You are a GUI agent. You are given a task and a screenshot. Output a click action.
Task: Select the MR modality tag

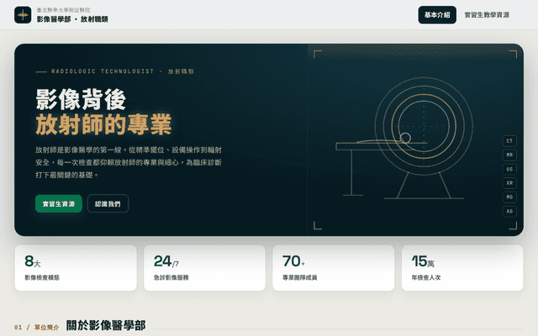tap(509, 155)
